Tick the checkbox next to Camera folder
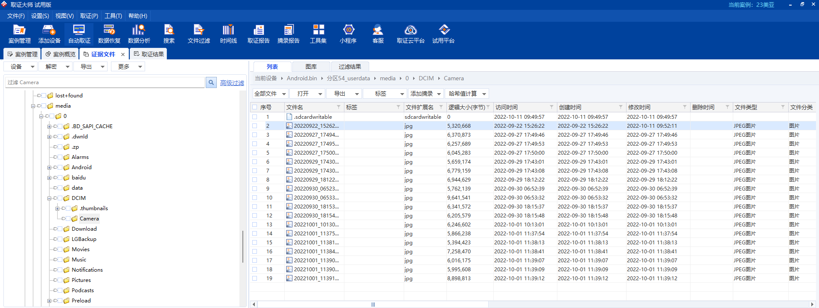Screen dimensions: 819x308 tap(68, 219)
